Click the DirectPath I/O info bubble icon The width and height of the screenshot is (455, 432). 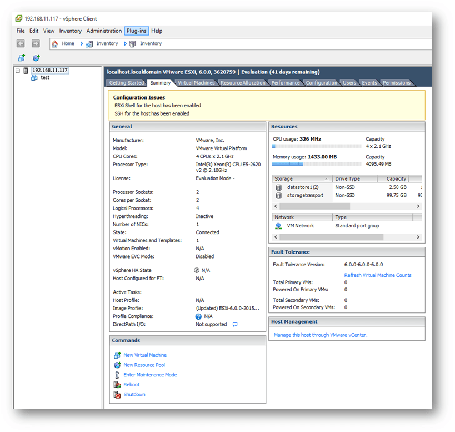point(235,325)
